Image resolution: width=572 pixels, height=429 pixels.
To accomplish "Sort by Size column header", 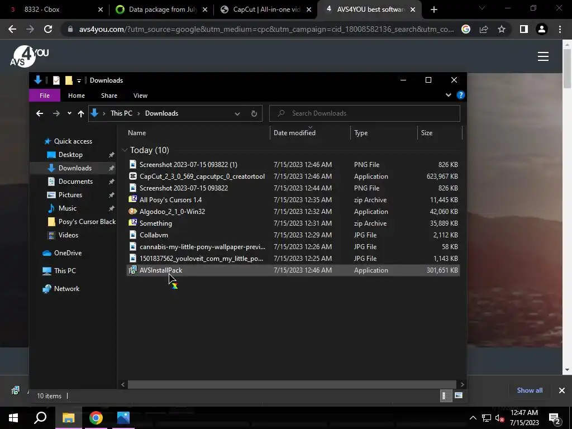I will (x=440, y=133).
